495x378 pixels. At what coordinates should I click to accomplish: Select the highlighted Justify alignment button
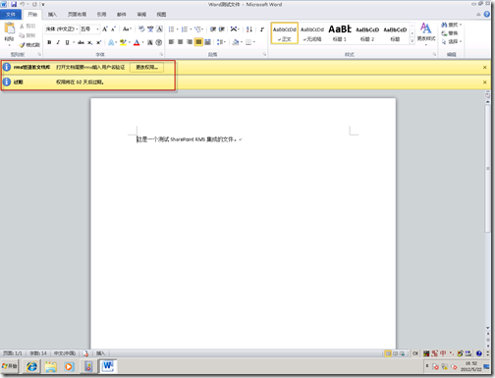(x=198, y=42)
